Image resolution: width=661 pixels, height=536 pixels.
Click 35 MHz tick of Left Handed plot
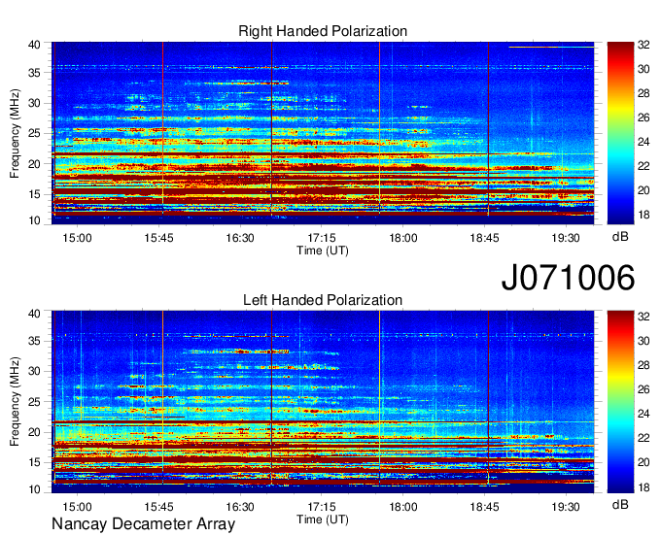[x=35, y=341]
